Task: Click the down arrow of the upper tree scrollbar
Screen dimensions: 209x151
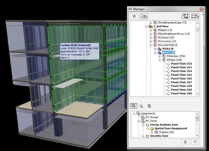Action: click(x=197, y=94)
